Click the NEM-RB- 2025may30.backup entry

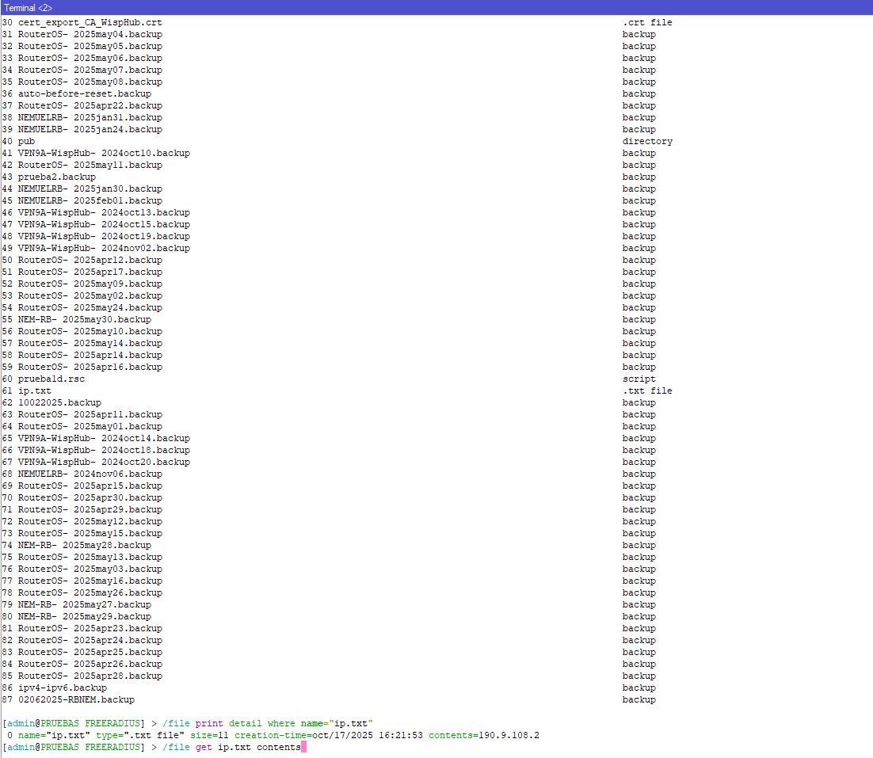tap(84, 319)
